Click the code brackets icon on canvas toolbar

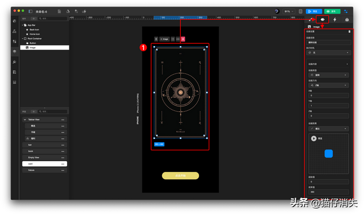click(178, 39)
